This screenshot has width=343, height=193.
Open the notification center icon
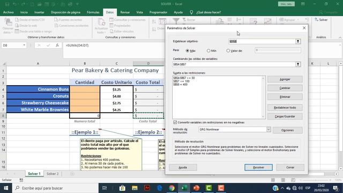pos(335,188)
